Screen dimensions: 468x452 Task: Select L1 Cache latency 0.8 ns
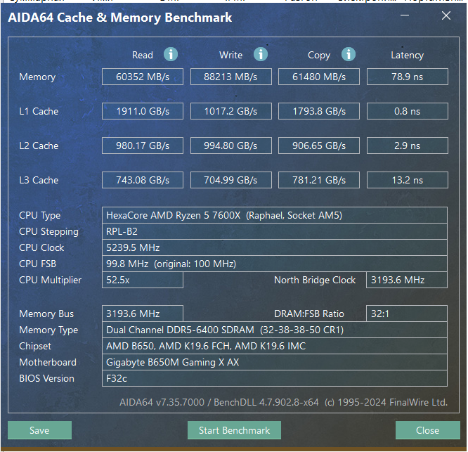408,111
